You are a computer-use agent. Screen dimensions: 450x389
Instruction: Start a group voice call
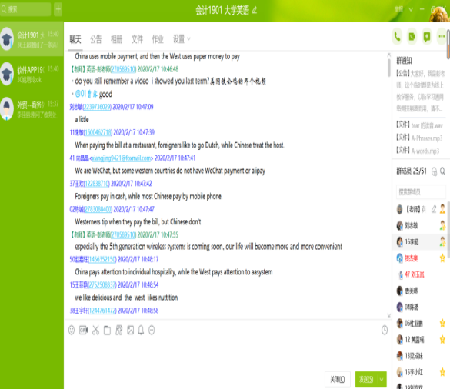[x=397, y=37]
